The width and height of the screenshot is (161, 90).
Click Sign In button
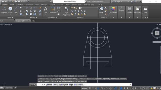(x=118, y=1)
